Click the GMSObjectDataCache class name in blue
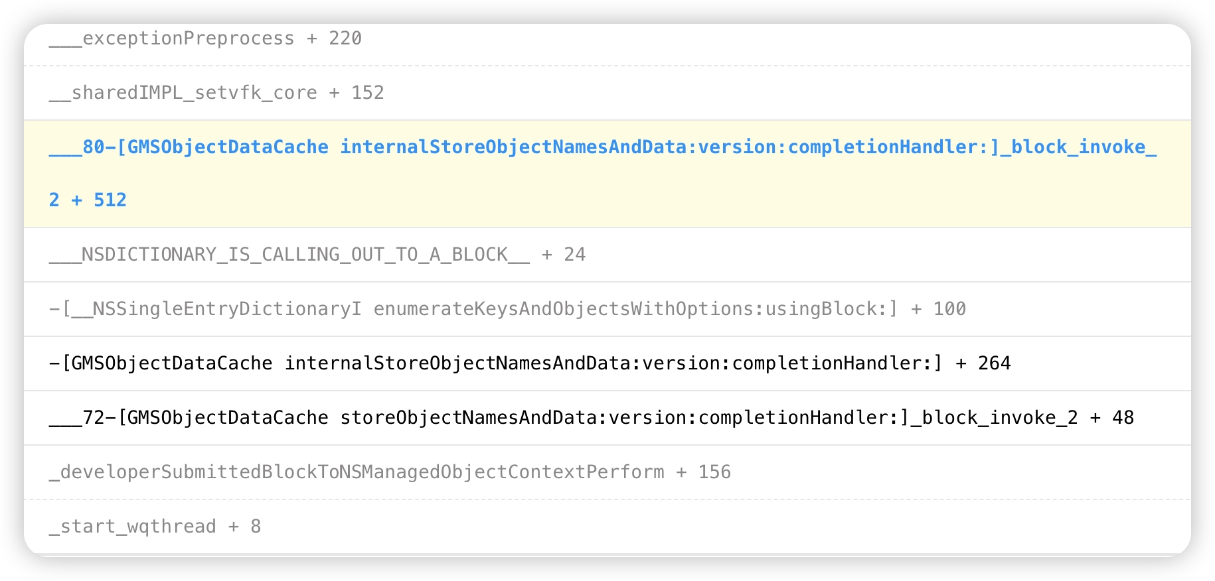 click(228, 147)
